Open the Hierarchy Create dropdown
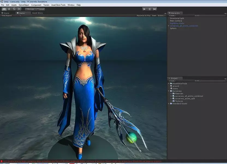 tap(172, 16)
